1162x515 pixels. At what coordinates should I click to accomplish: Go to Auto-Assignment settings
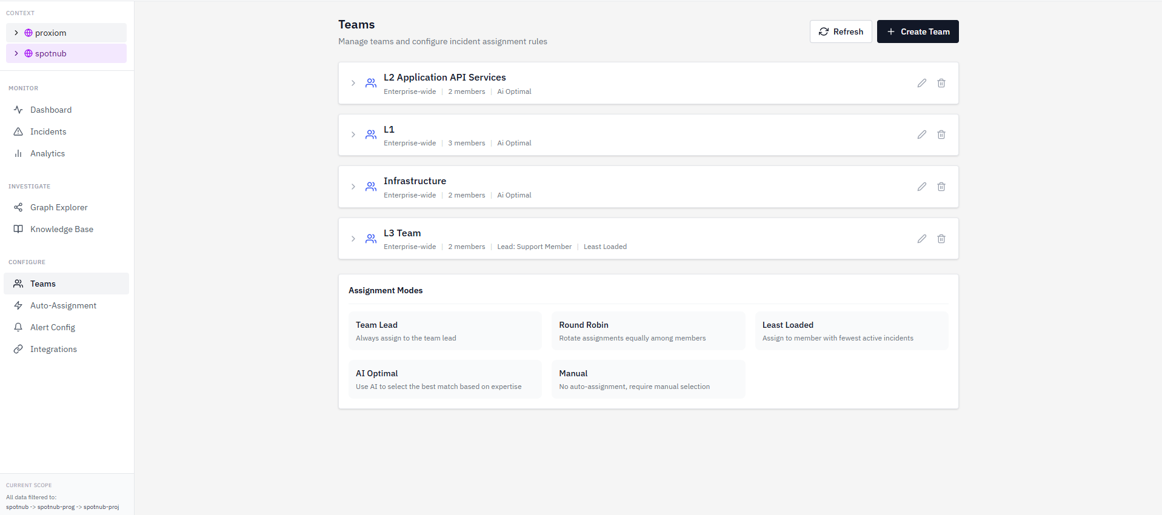click(63, 305)
